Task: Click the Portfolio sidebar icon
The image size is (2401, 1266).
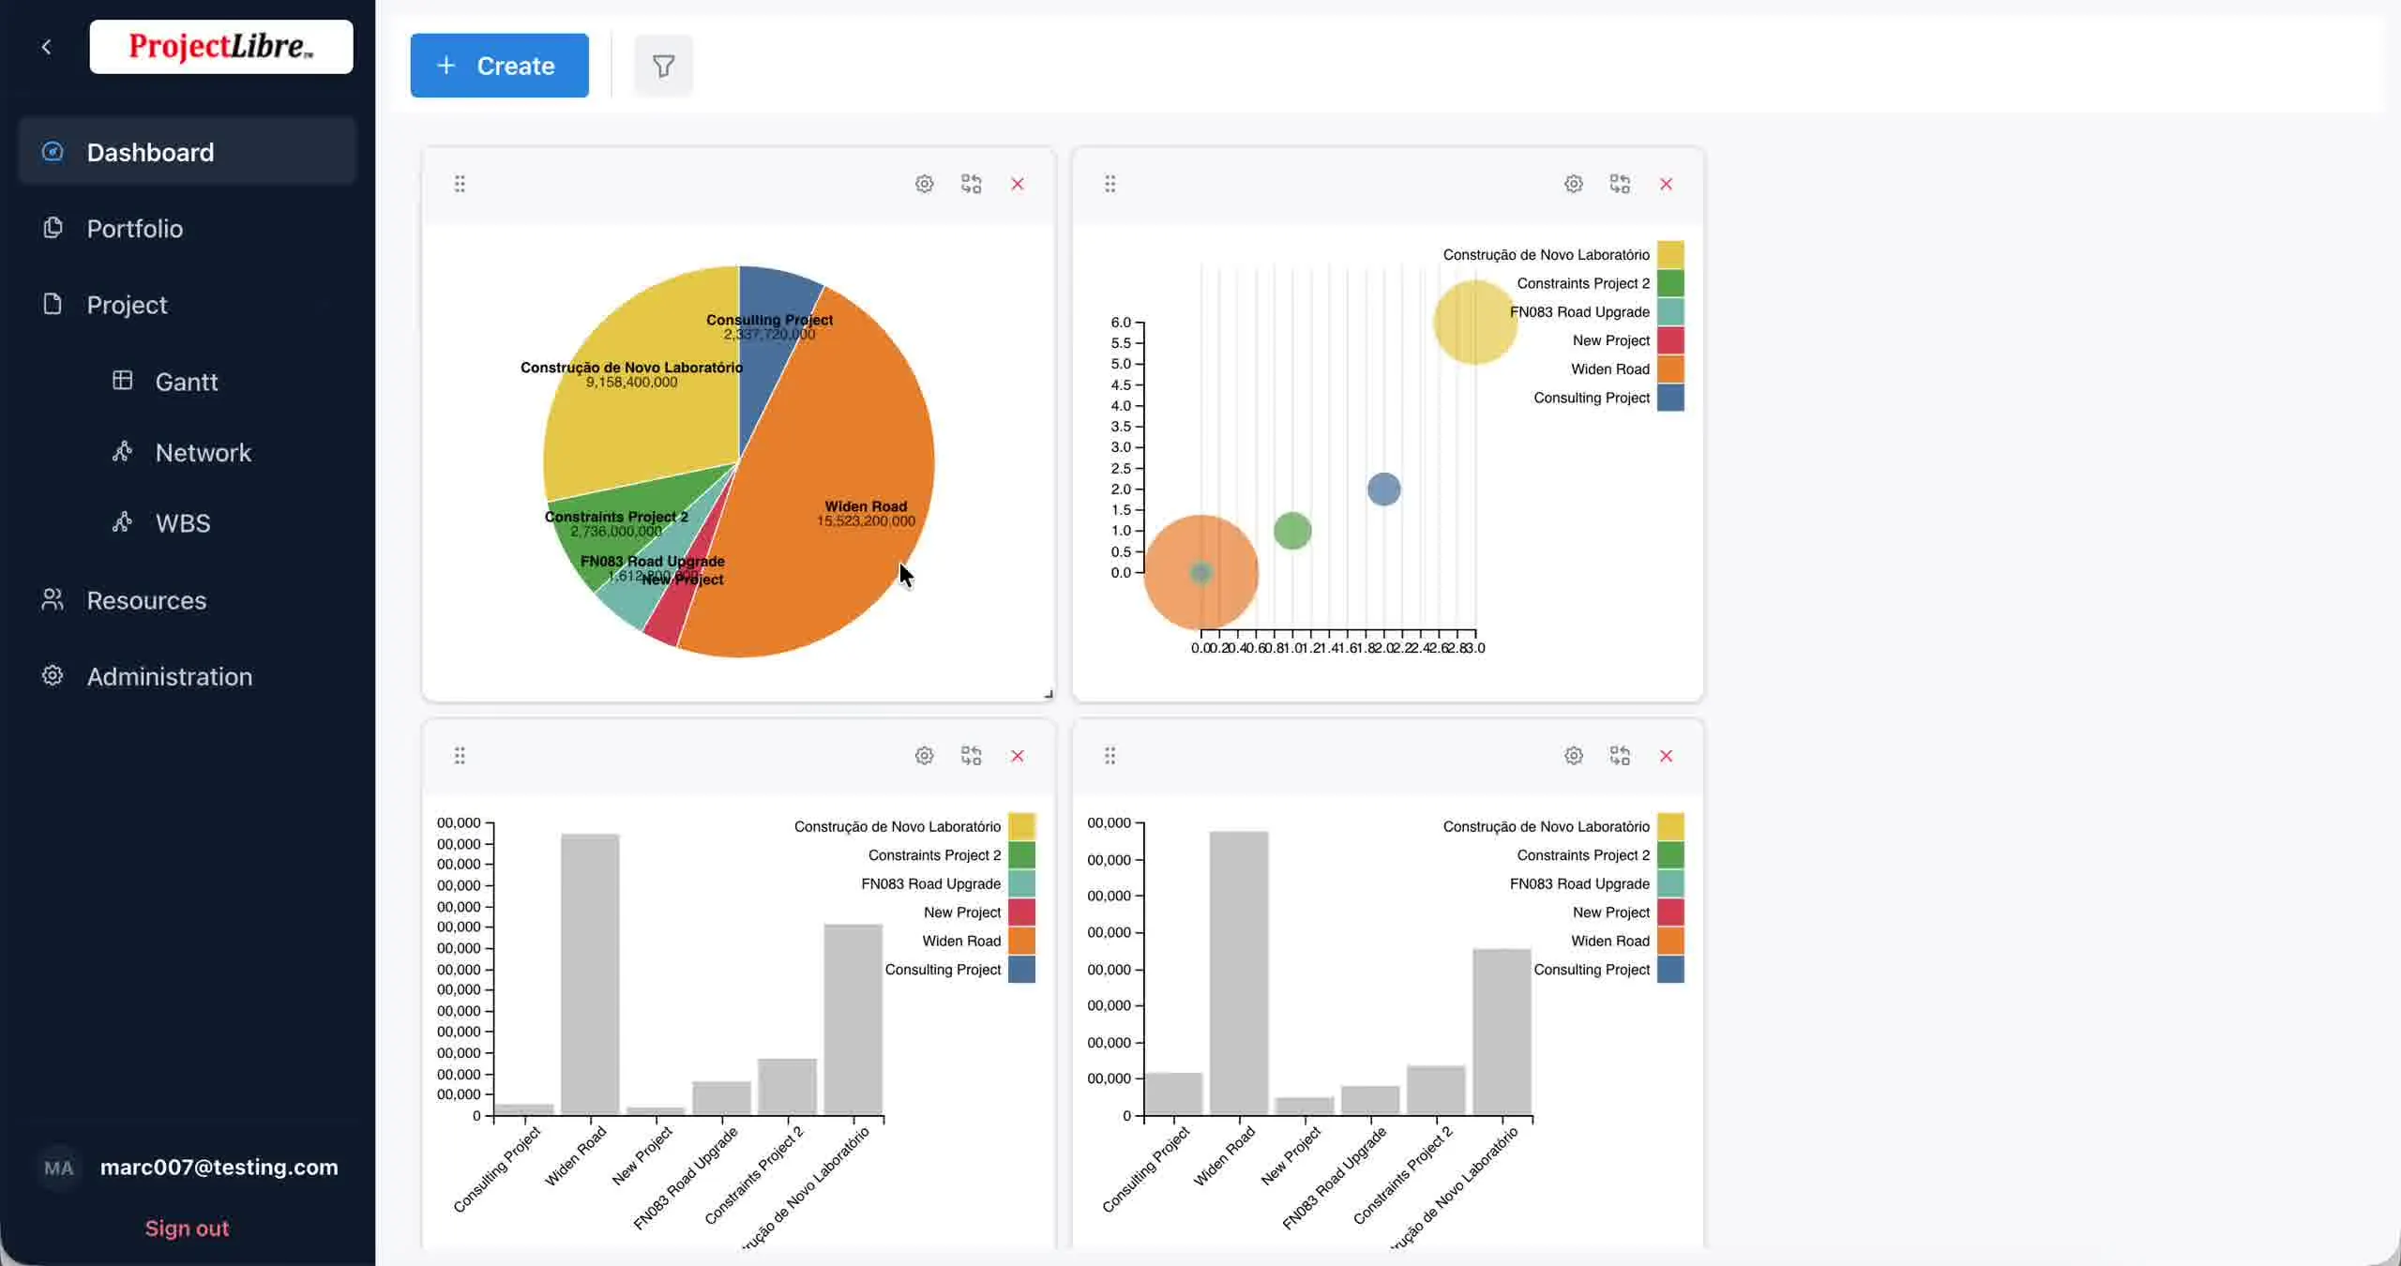Action: [53, 227]
